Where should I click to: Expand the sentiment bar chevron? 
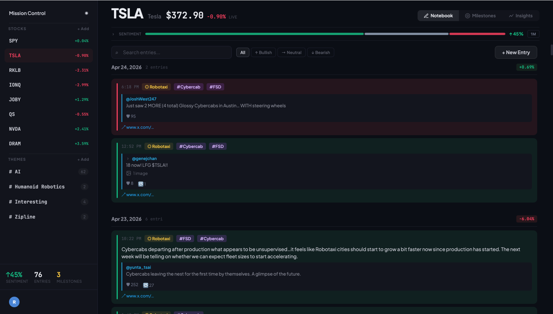113,34
